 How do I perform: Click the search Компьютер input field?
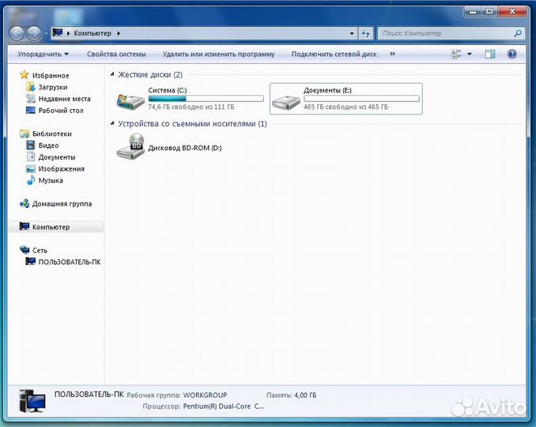[445, 33]
